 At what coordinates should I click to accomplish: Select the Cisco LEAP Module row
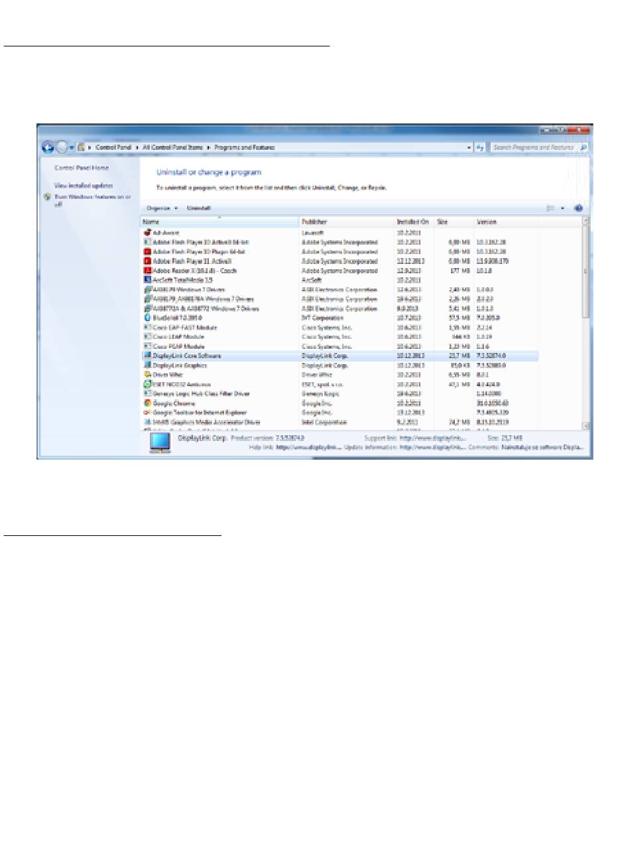click(x=339, y=337)
